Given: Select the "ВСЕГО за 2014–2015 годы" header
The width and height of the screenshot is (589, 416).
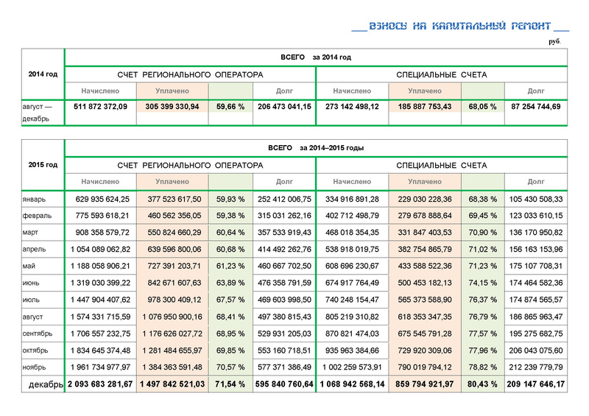Looking at the screenshot, I should (x=316, y=148).
